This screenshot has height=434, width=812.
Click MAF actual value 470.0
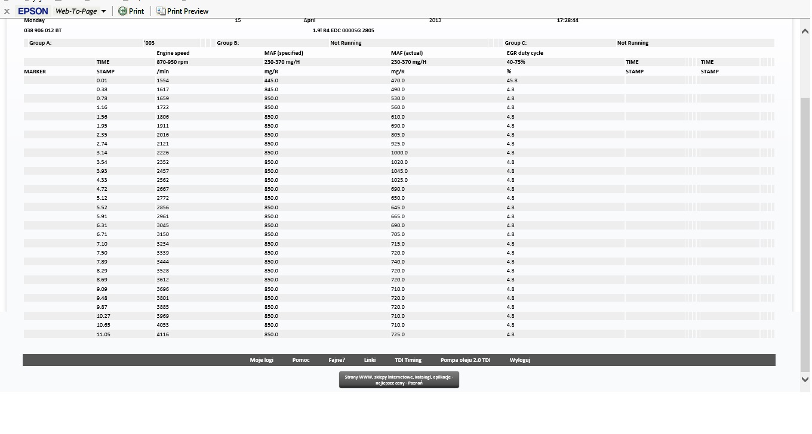(x=398, y=80)
